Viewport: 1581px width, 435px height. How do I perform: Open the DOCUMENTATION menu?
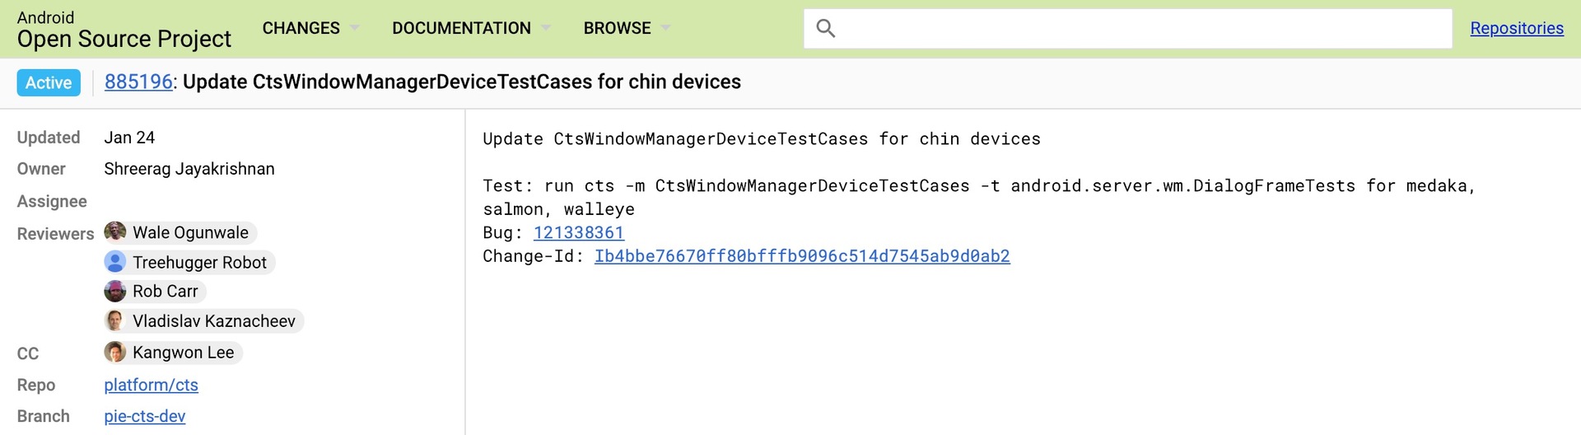coord(461,28)
